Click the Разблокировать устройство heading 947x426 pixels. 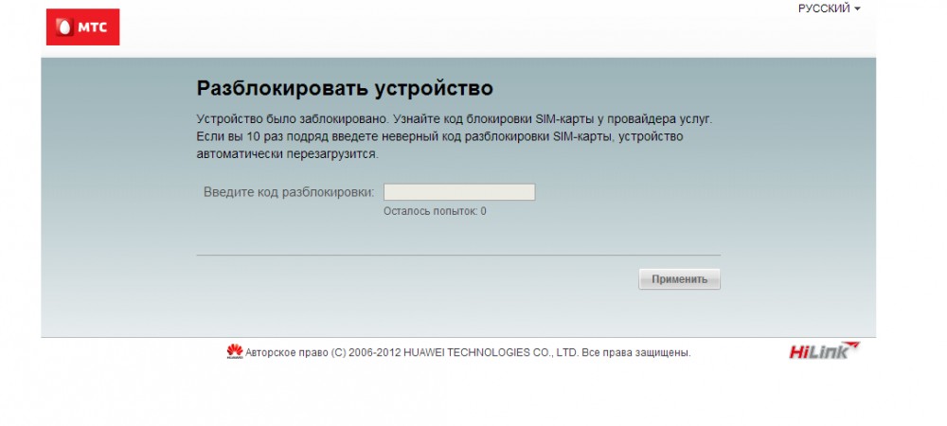click(x=345, y=89)
